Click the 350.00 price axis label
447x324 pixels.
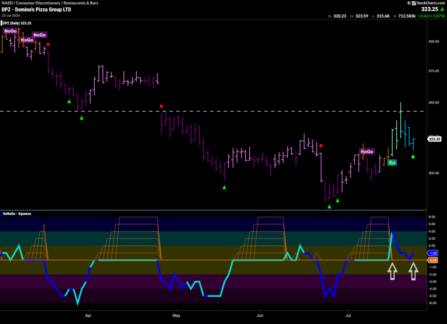pyautogui.click(x=433, y=102)
